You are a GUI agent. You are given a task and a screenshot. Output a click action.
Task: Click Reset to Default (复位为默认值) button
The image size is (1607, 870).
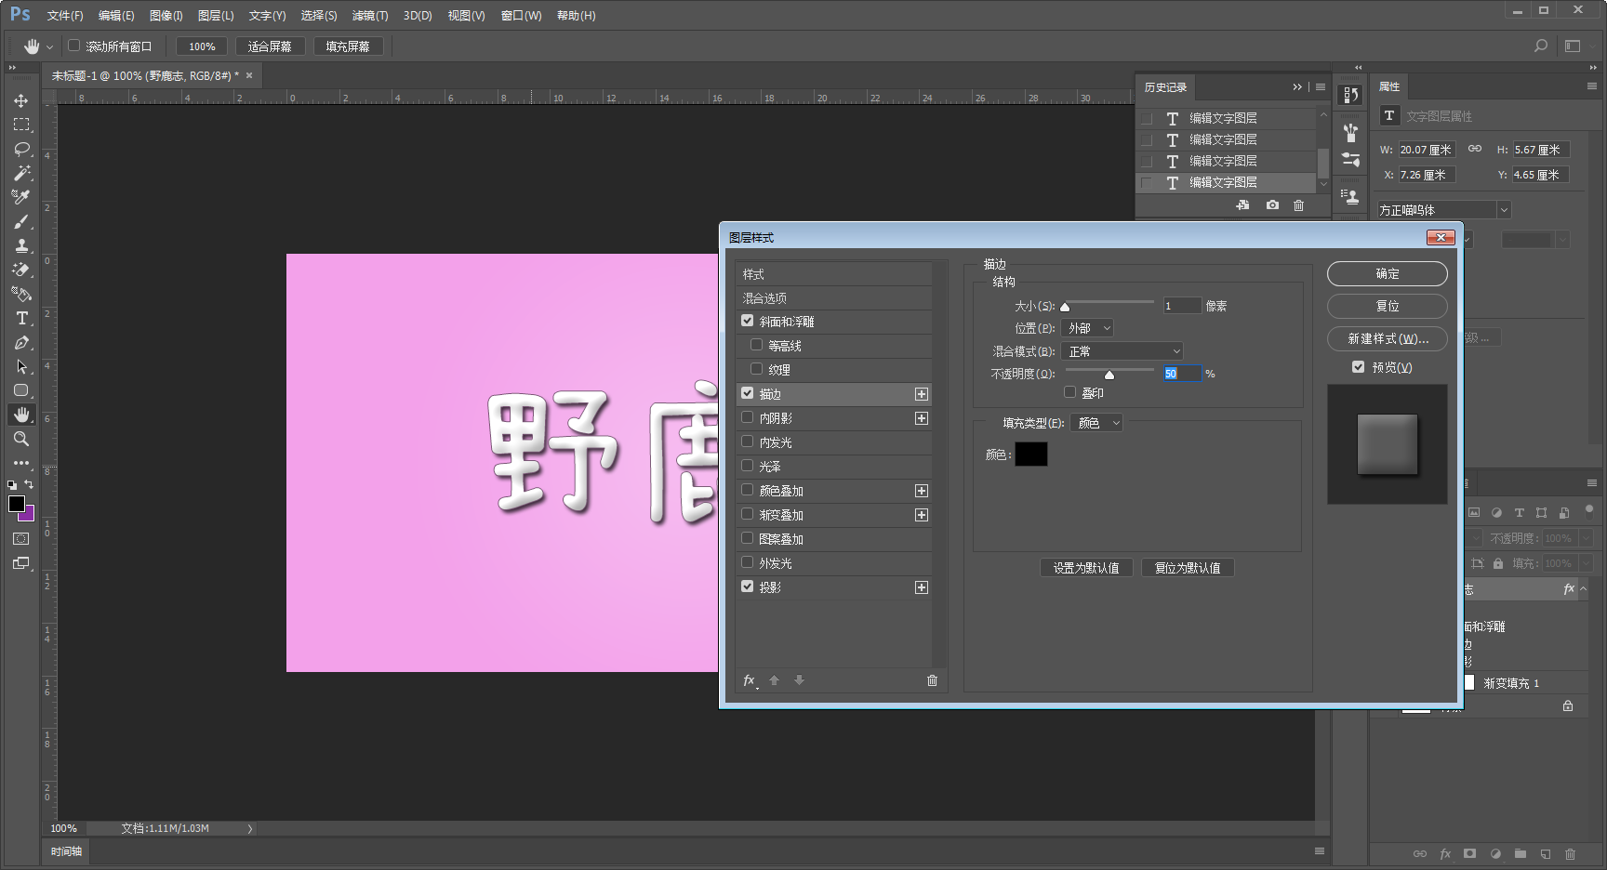coord(1188,568)
